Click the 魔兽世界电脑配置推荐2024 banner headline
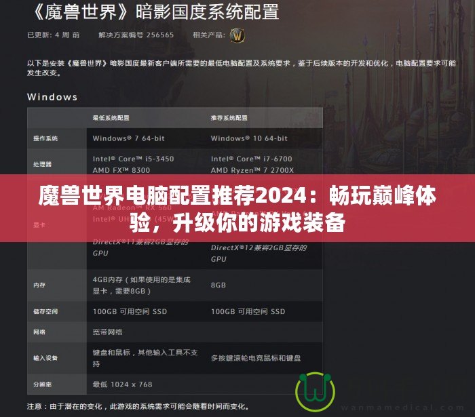Screen dimensions: 475x417 click(237, 209)
